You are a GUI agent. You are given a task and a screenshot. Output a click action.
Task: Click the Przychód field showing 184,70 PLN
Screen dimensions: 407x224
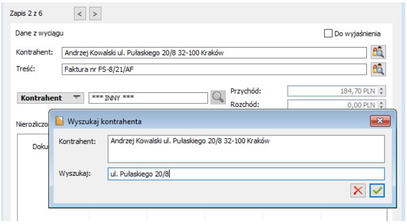pyautogui.click(x=336, y=91)
